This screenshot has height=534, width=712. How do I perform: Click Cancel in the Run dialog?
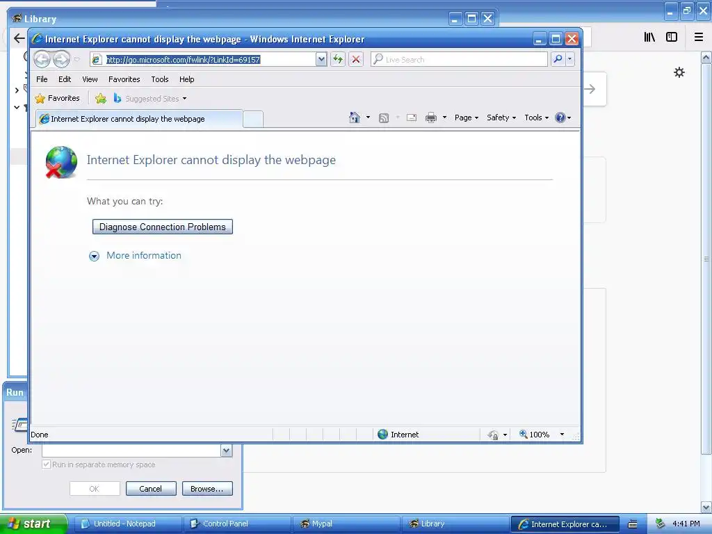tap(151, 489)
